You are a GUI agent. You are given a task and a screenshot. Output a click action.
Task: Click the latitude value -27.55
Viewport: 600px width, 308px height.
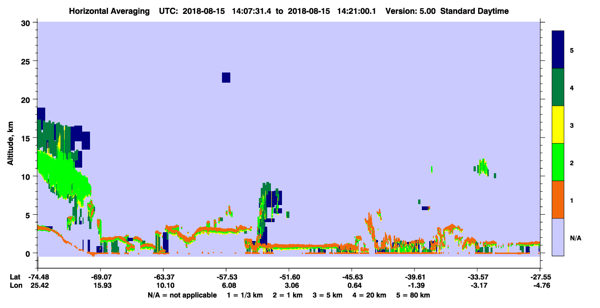click(x=540, y=278)
